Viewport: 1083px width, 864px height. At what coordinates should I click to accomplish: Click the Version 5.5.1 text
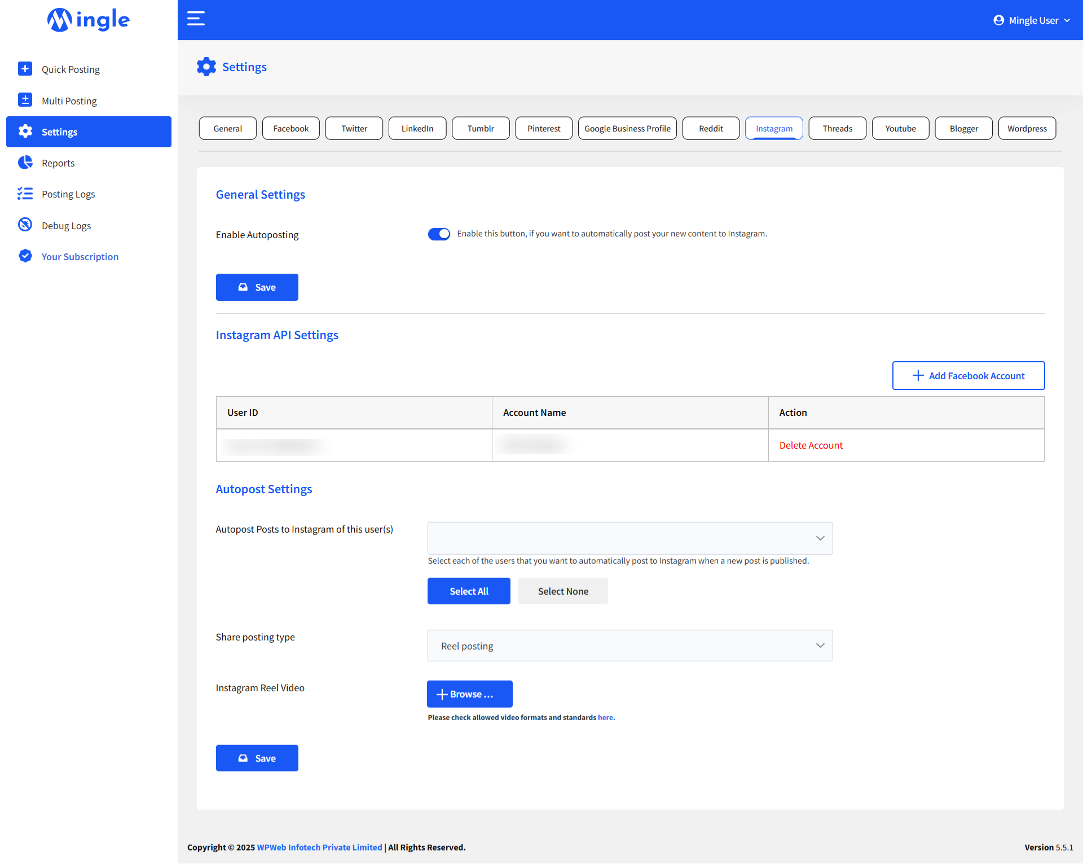tap(1049, 847)
